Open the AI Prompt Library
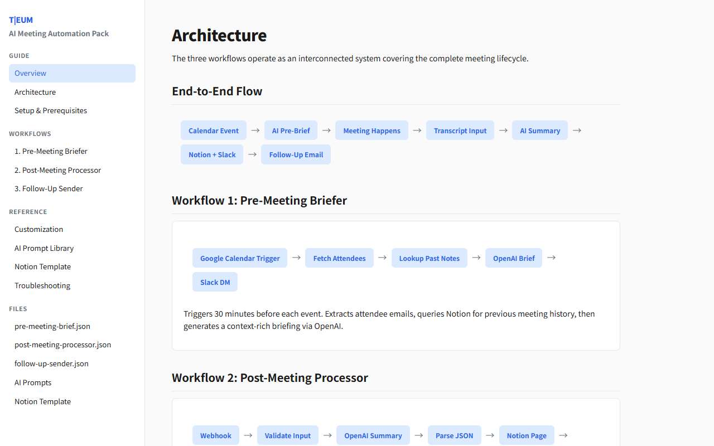This screenshot has height=446, width=714. click(44, 248)
